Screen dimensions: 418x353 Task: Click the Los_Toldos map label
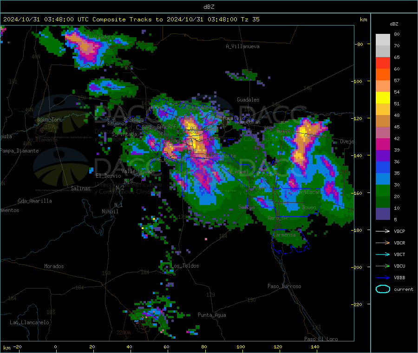click(x=185, y=266)
